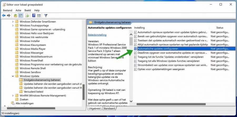Open the Bestand menu
The width and height of the screenshot is (237, 117).
click(8, 10)
